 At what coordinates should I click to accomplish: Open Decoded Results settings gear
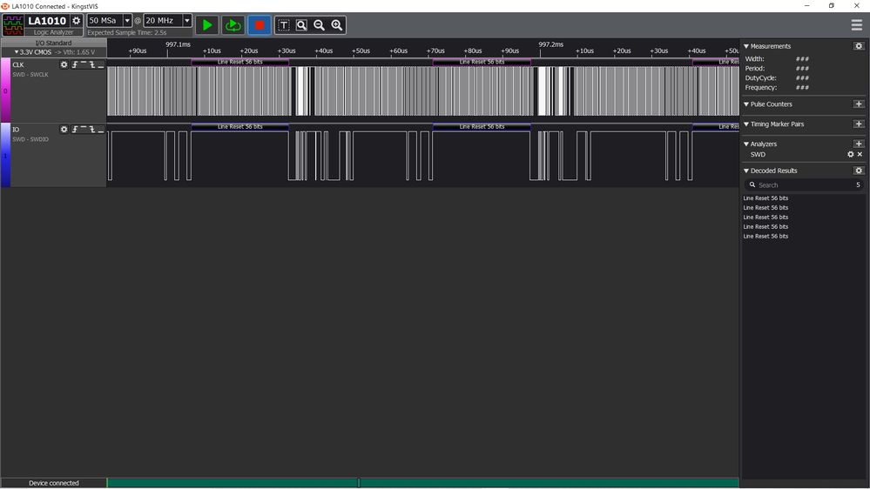click(859, 171)
